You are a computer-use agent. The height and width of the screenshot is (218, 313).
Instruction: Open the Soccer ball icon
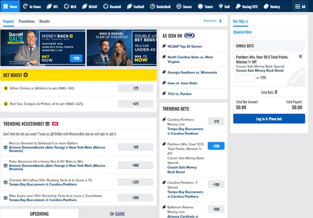click(179, 6)
